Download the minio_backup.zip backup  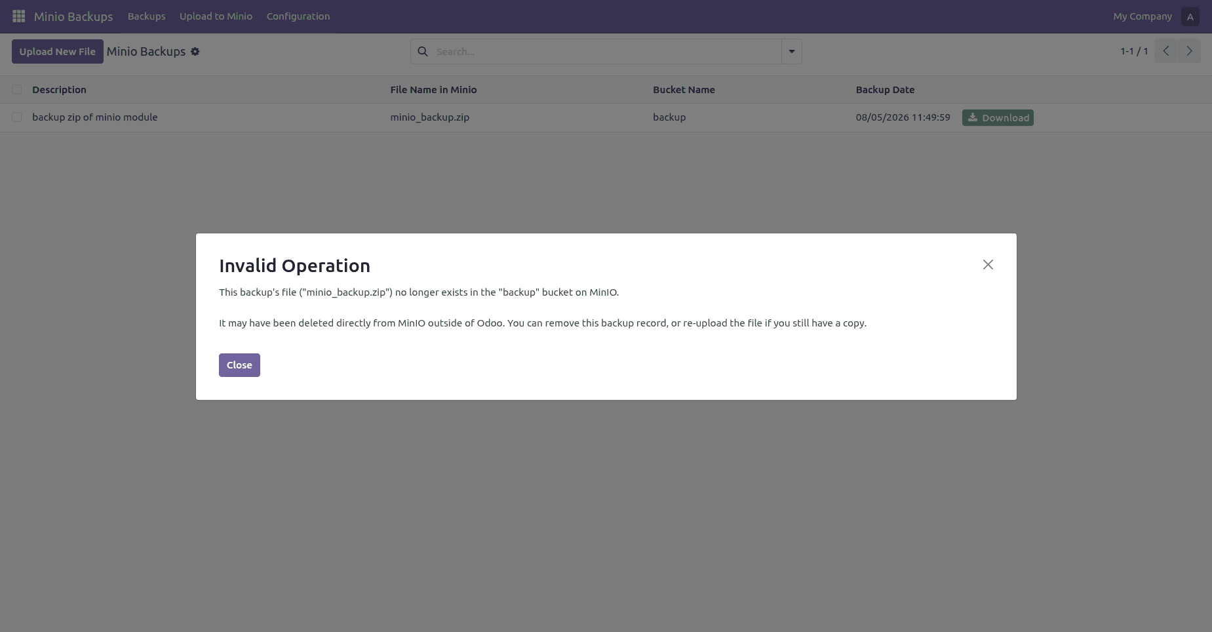pos(998,117)
